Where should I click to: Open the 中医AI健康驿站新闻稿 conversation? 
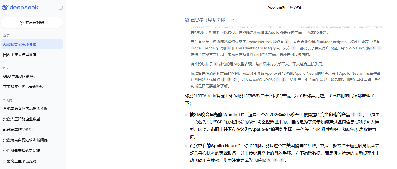click(32, 151)
